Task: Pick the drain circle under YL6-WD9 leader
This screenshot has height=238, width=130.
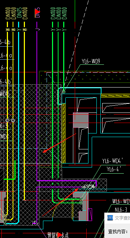Action: pyautogui.click(x=64, y=92)
